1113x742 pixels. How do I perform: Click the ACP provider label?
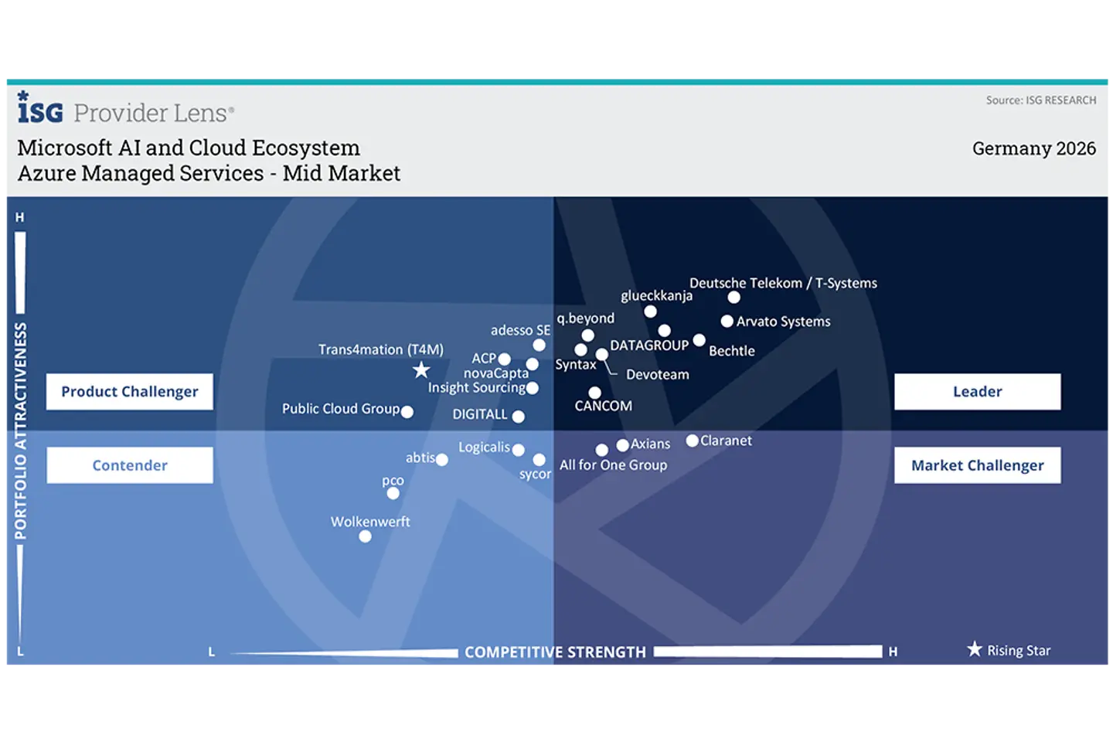pos(484,359)
